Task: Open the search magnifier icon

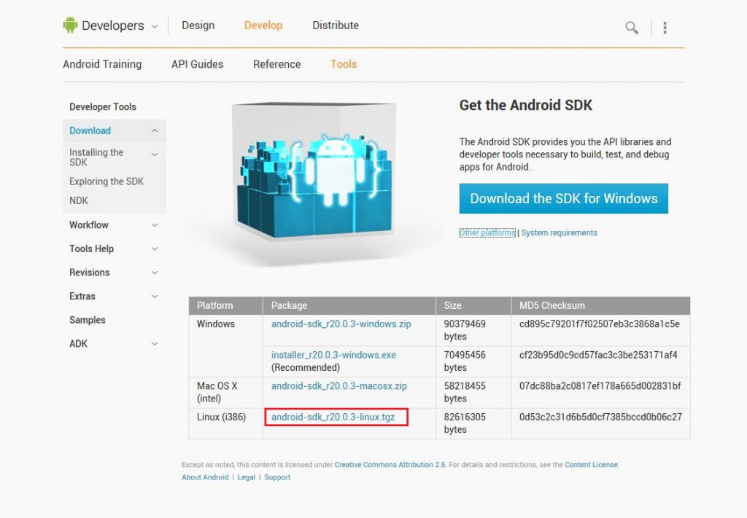Action: click(x=632, y=28)
